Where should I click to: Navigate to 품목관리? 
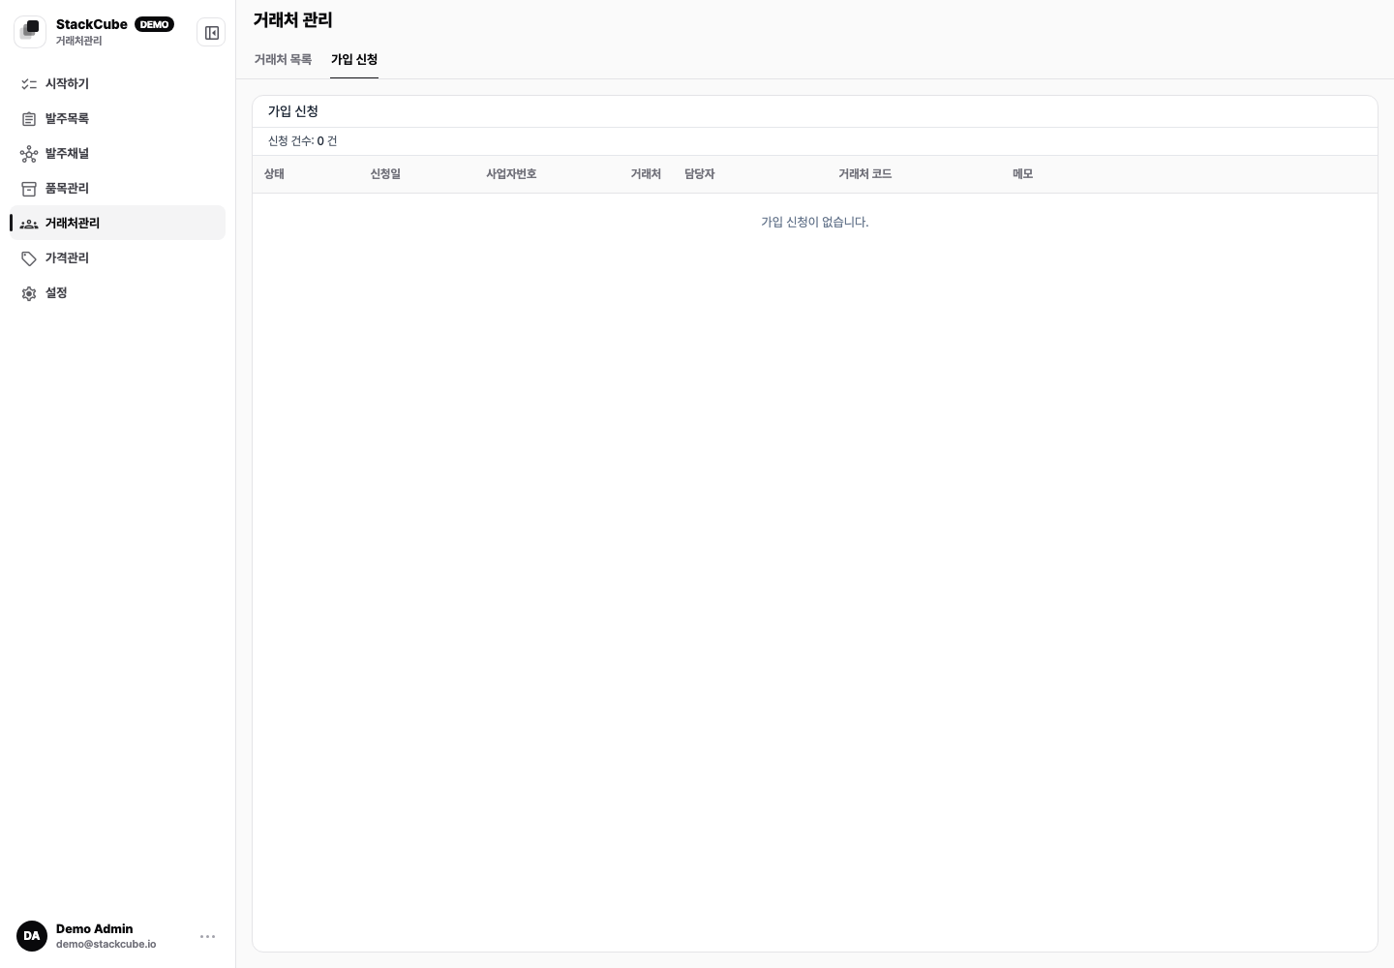click(117, 189)
